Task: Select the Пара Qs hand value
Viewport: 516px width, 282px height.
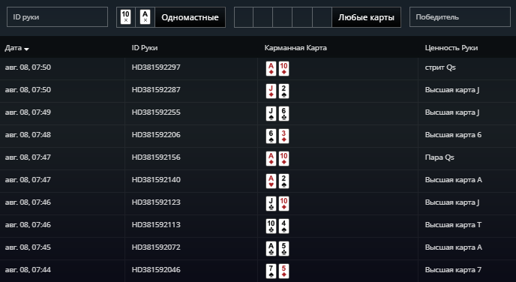Action: pos(439,157)
